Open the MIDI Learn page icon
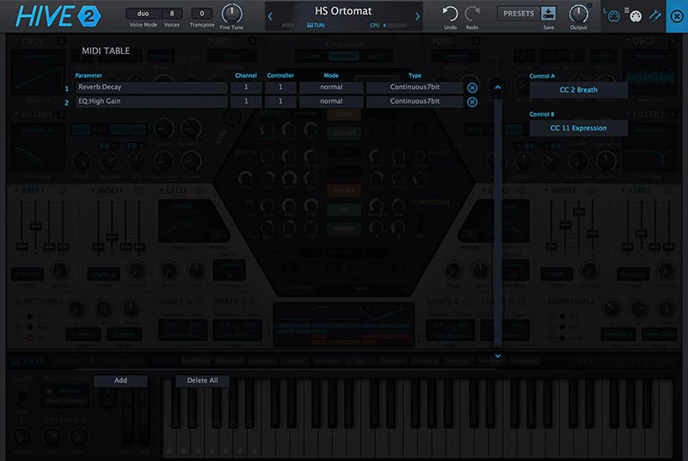This screenshot has height=461, width=688. coord(613,15)
